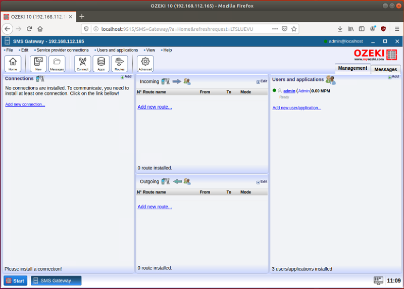Close the OZEKI 10 browser tab

(70, 17)
